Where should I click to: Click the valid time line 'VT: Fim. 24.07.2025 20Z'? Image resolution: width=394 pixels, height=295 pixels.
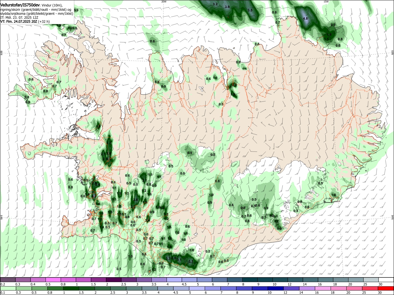18,22
